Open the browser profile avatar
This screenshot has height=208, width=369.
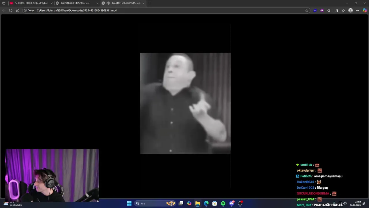click(351, 10)
